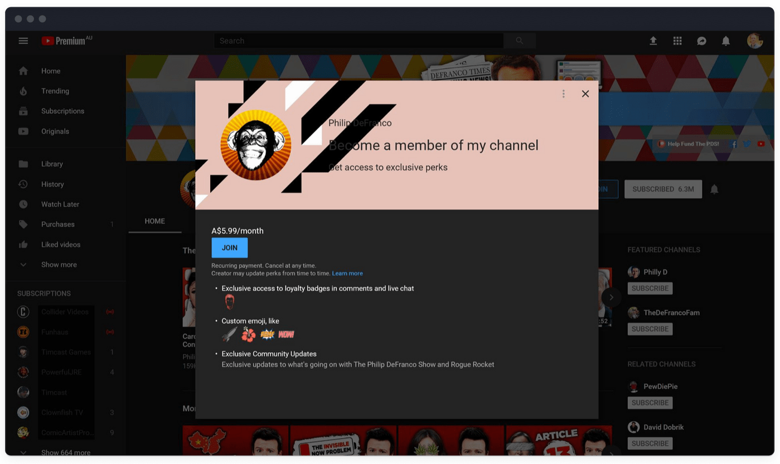Click the orange burst custom emoji
The height and width of the screenshot is (464, 780).
(x=268, y=334)
